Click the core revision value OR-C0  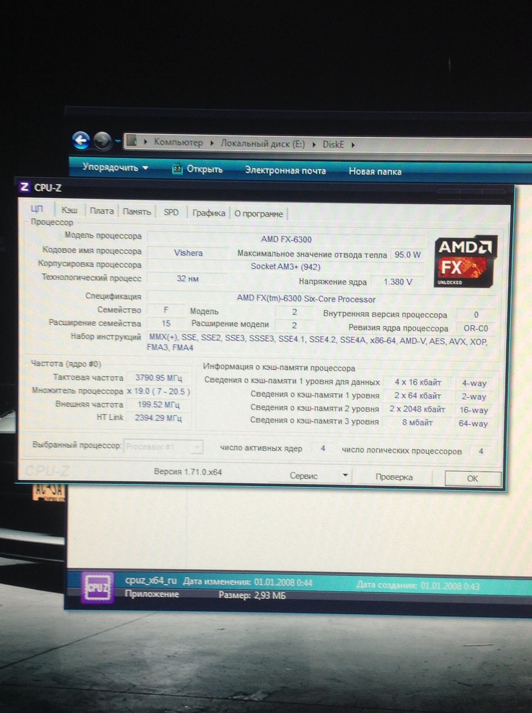pyautogui.click(x=476, y=328)
